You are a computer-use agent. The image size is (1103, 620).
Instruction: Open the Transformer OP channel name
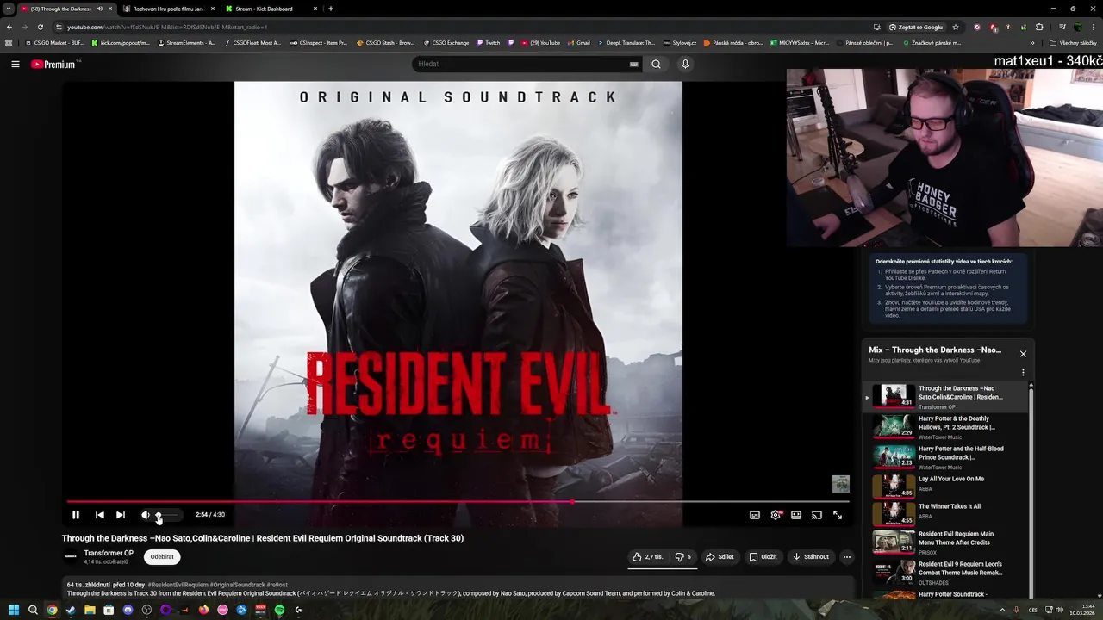[109, 554]
